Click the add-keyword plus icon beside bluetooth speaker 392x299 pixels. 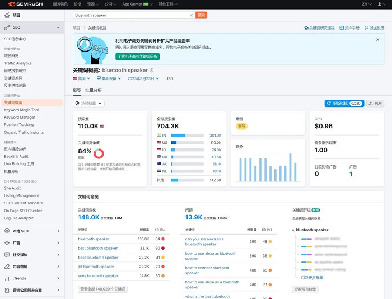click(x=152, y=71)
